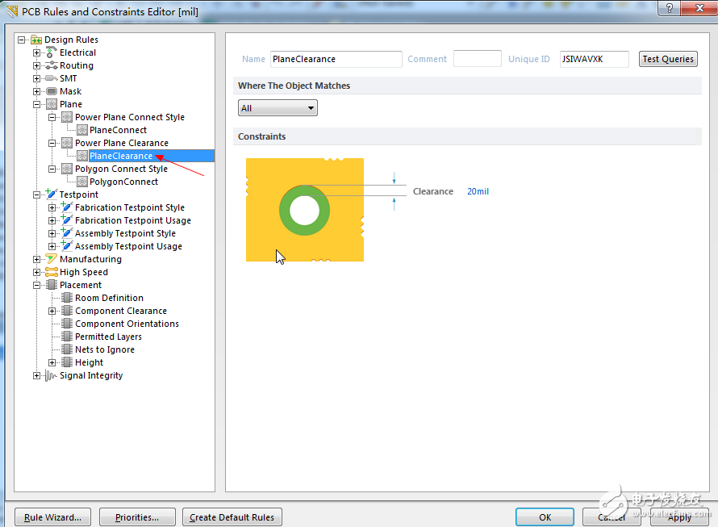Click the dialog help question-mark button
Screen dimensions: 718x527
click(670, 8)
